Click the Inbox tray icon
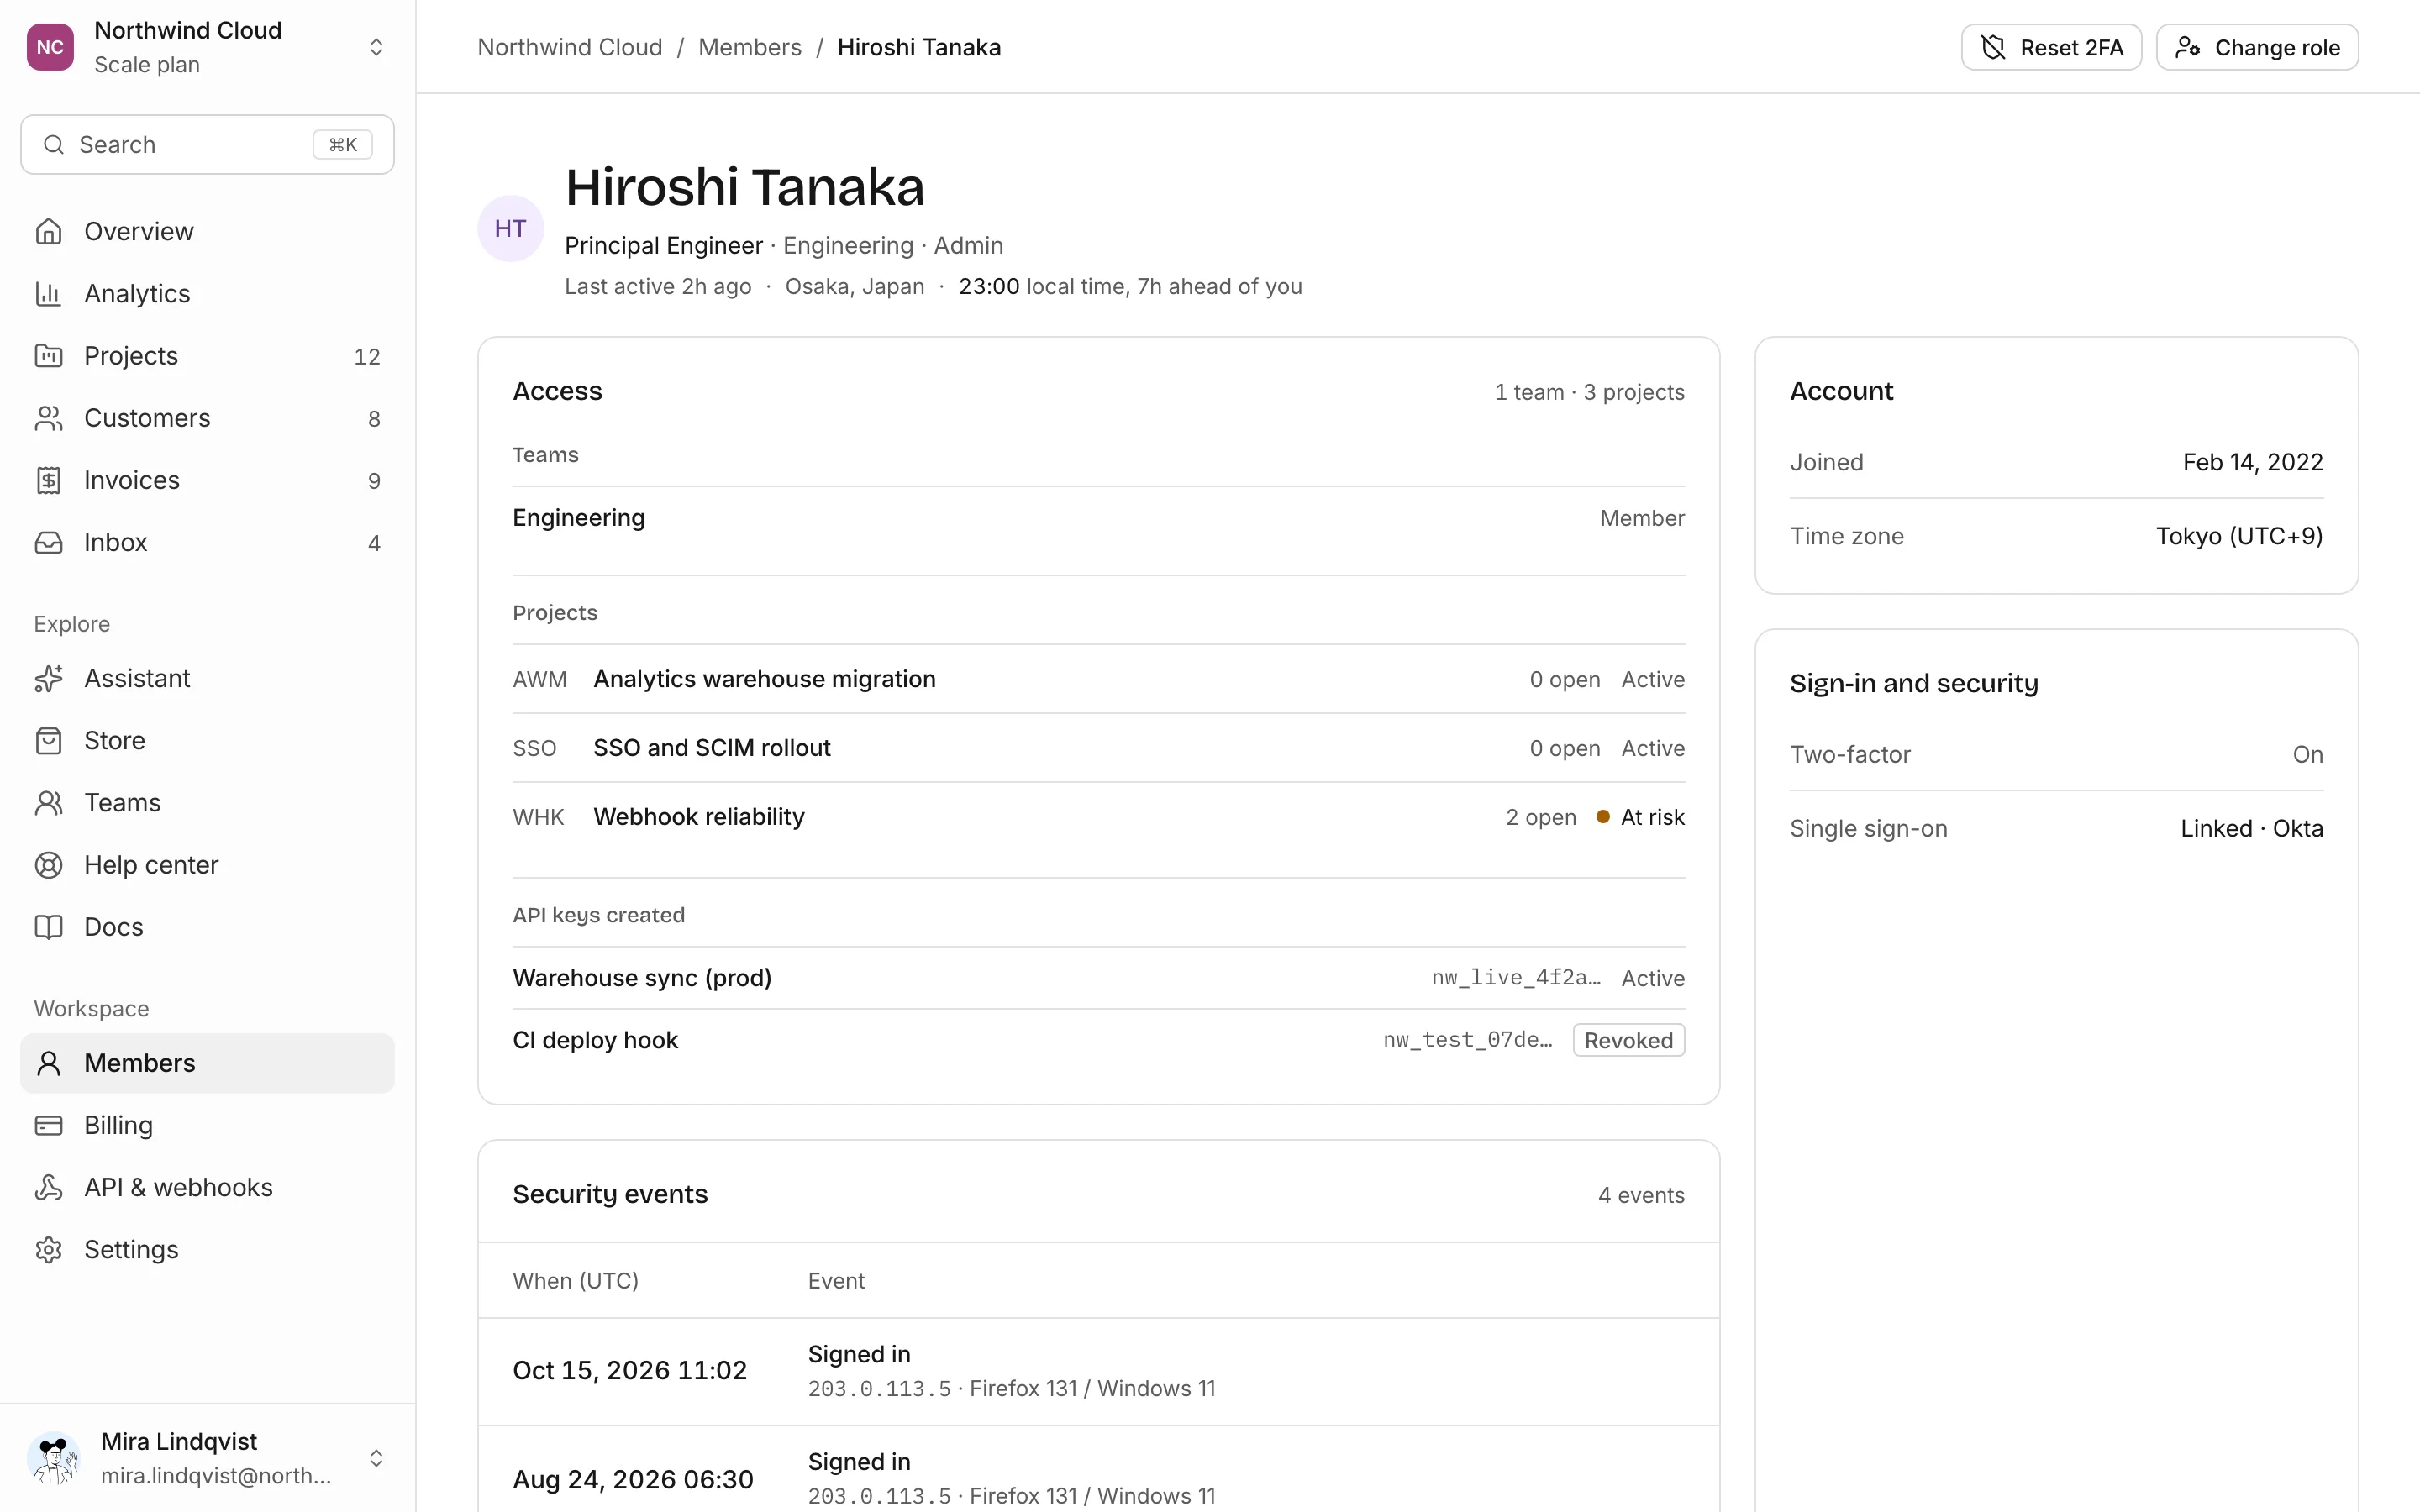Viewport: 2420px width, 1512px height. tap(48, 542)
